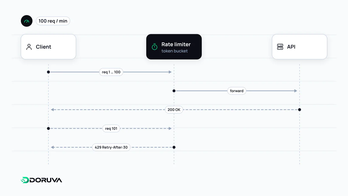
Task: Click the forward message label
Action: point(237,91)
